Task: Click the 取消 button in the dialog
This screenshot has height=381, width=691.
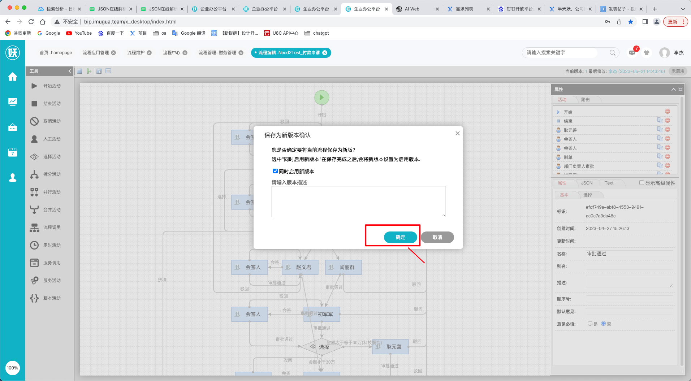Action: [x=437, y=237]
